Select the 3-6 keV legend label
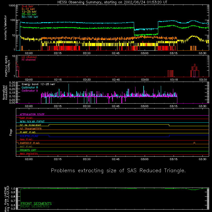Viewport: 212px width, 212px height. [28, 6]
